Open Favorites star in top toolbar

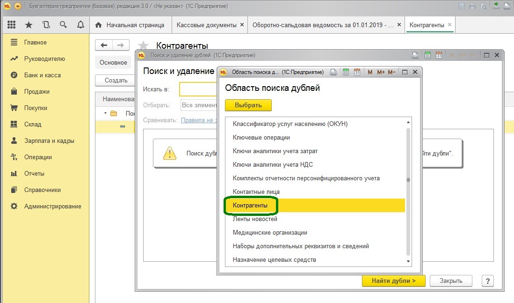coord(29,25)
